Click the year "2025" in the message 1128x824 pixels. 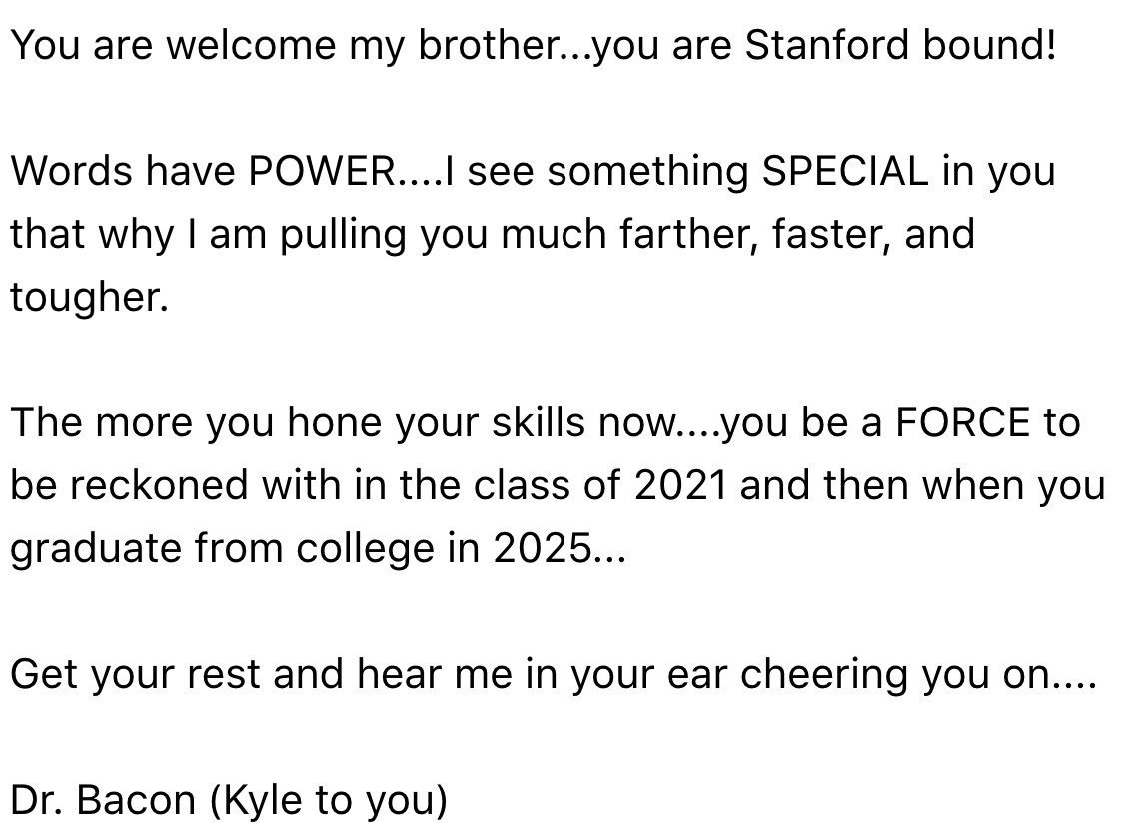point(541,548)
